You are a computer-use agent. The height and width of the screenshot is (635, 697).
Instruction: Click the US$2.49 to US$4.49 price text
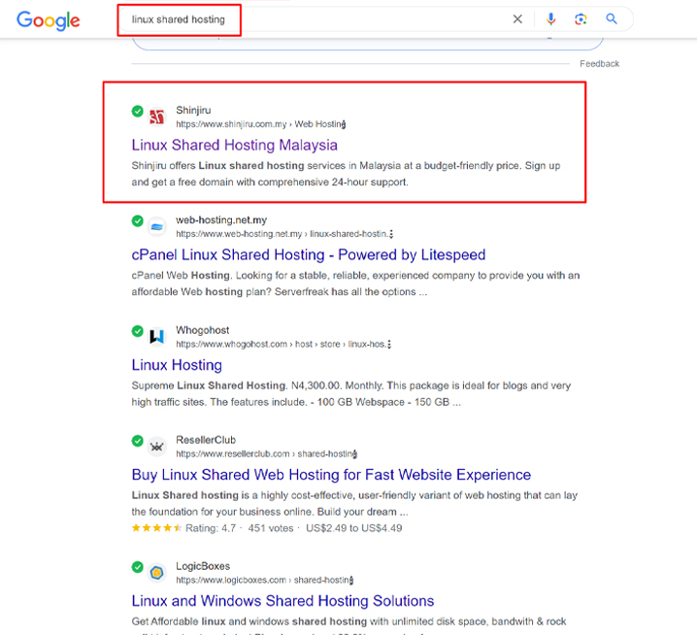[x=353, y=528]
